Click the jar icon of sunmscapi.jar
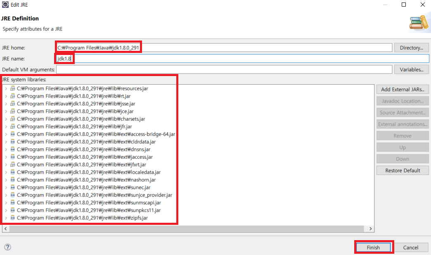This screenshot has height=255, width=431. pyautogui.click(x=13, y=203)
